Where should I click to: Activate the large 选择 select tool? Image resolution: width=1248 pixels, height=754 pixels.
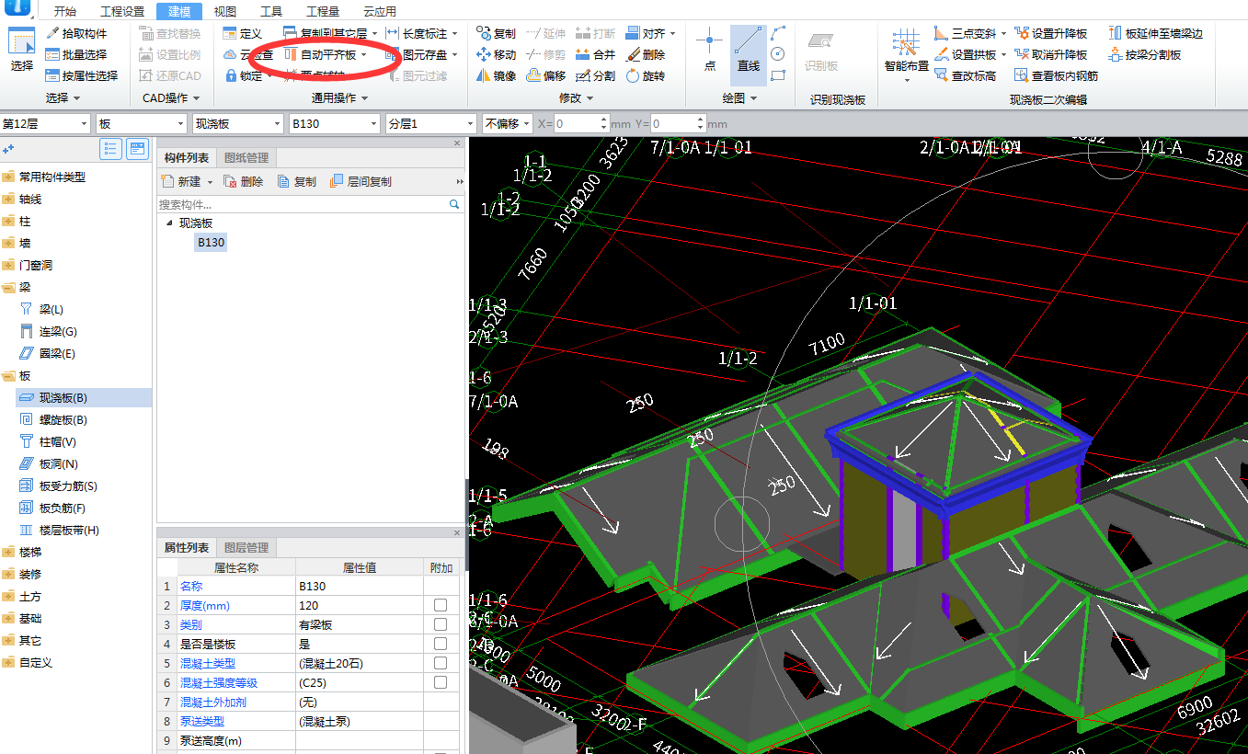21,51
